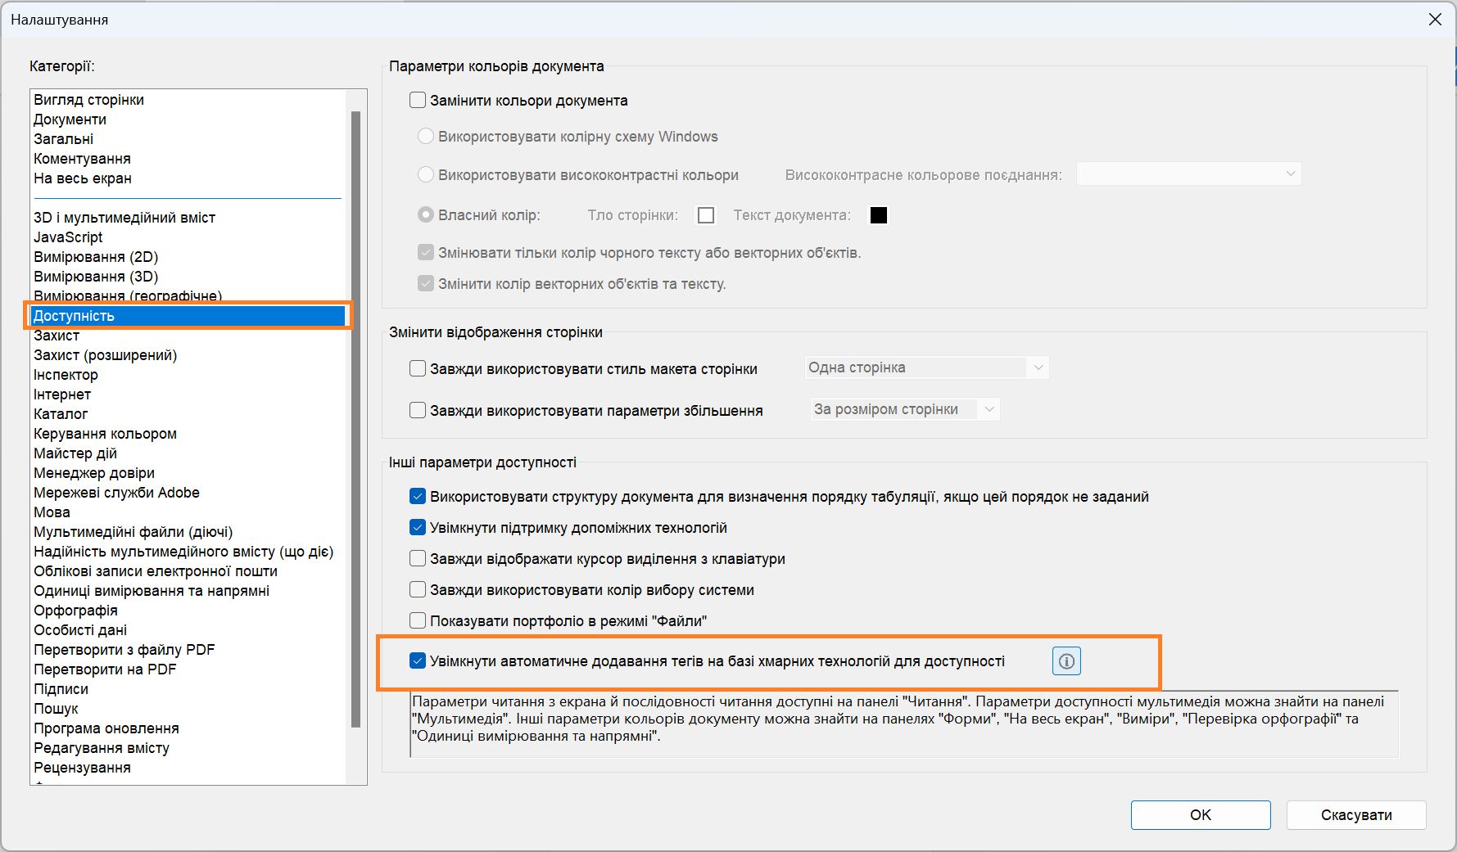The height and width of the screenshot is (852, 1457).
Task: Select Вигляд сторінки category
Action: click(x=188, y=100)
